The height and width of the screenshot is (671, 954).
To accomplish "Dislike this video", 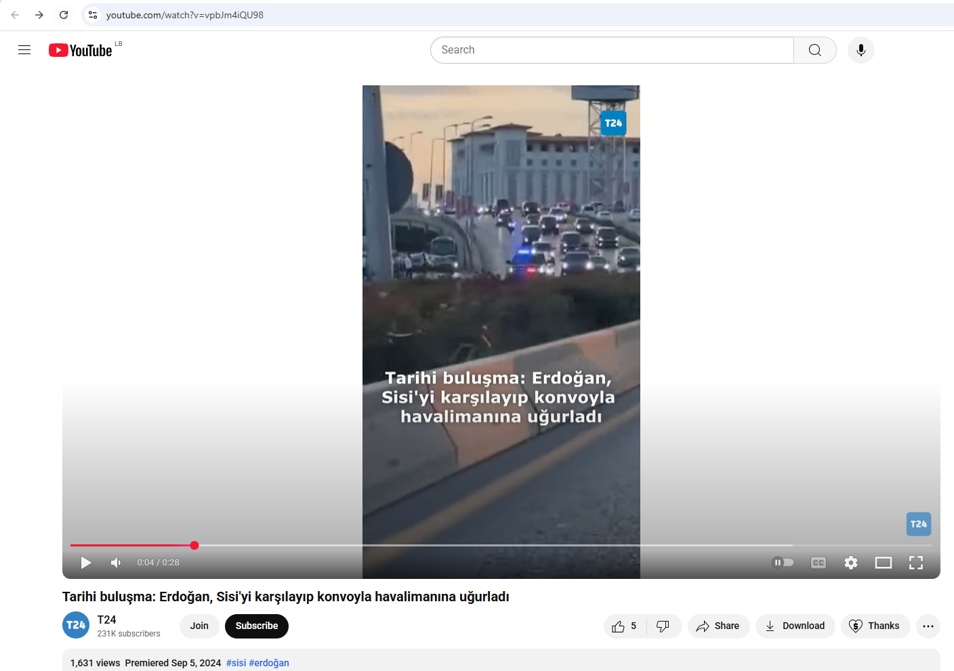I will pos(663,626).
